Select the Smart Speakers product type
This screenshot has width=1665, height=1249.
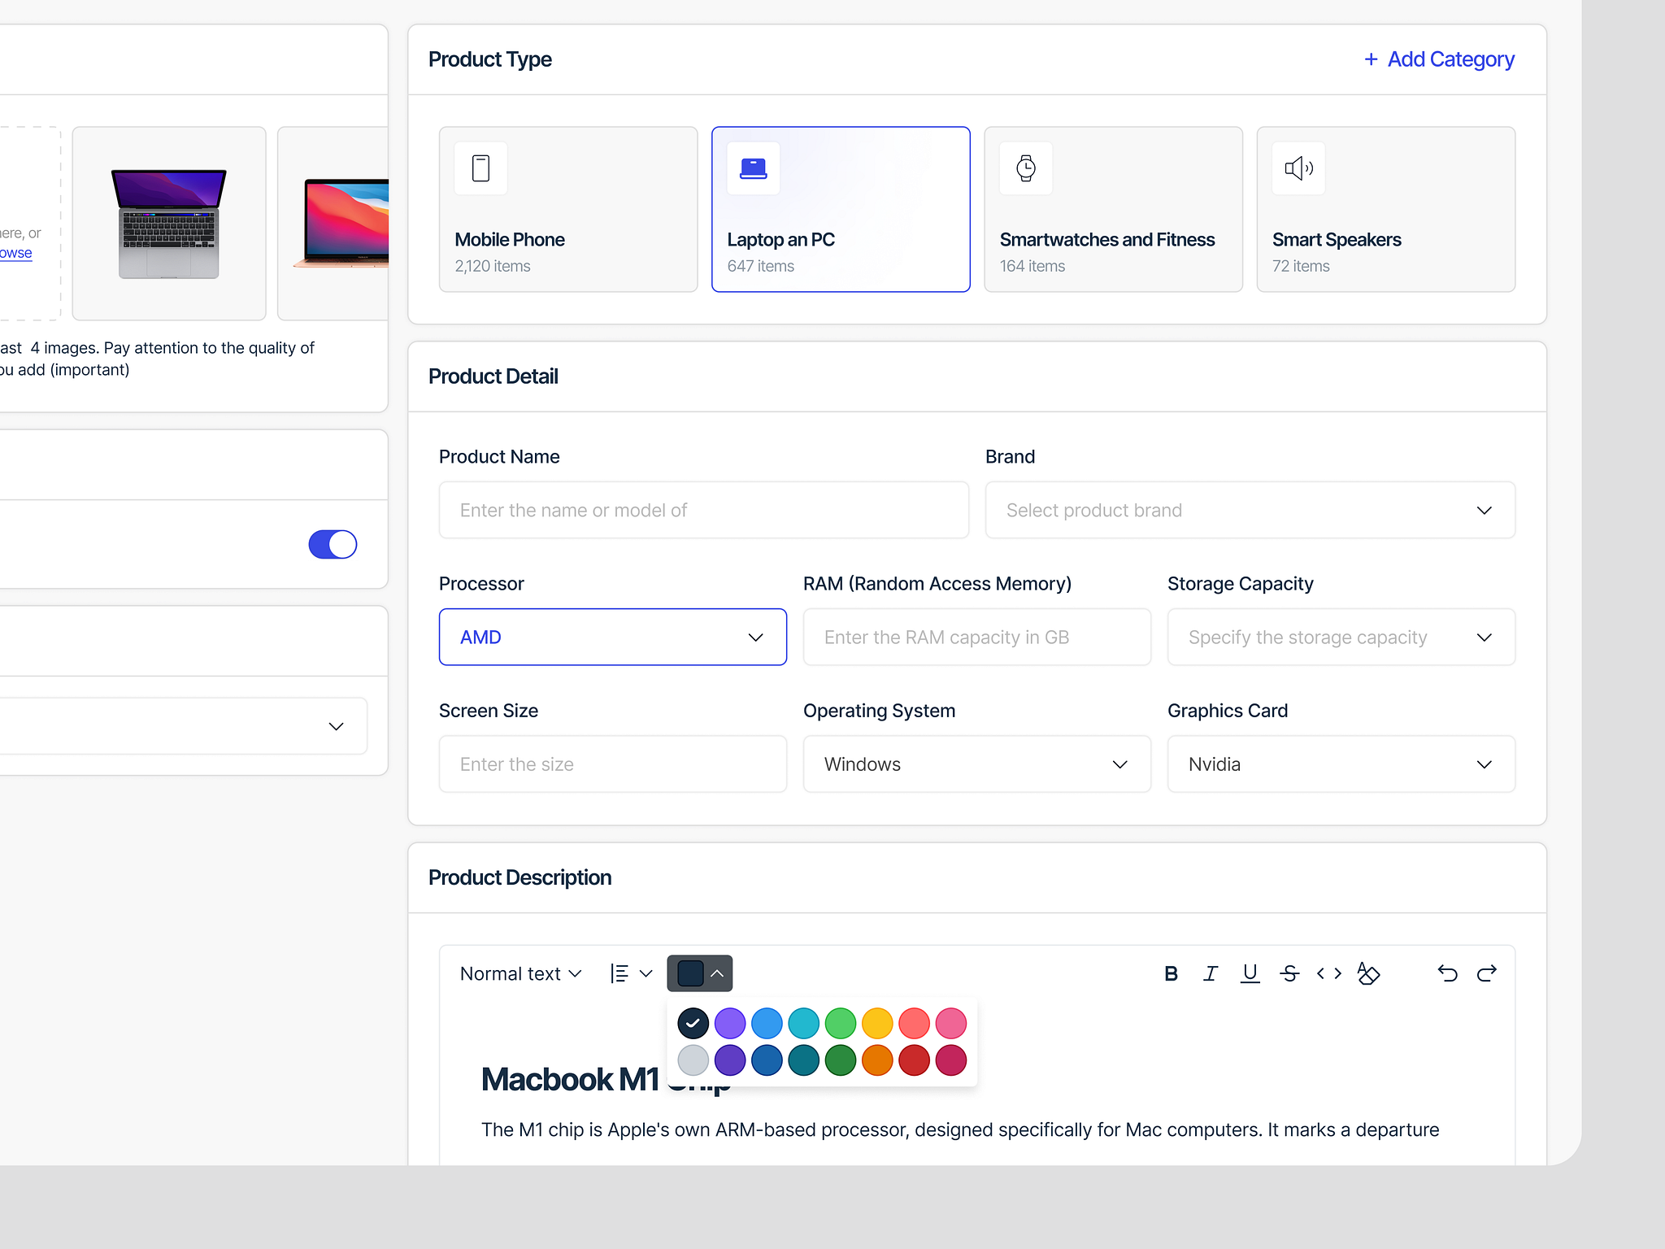coord(1386,209)
